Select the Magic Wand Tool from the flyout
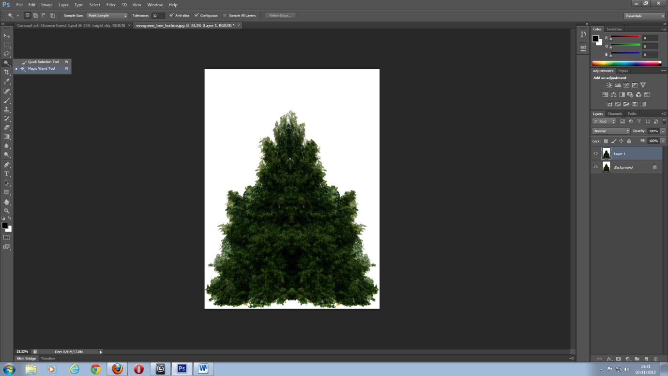Screen dimensions: 668x376 42,68
